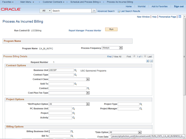The image size is (186, 139).
Task: Click the Project Manager lookup icon
Action: 141,109
